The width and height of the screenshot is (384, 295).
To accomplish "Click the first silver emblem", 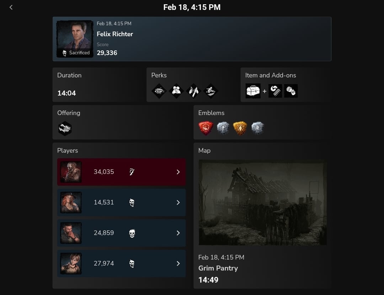I will (x=223, y=128).
